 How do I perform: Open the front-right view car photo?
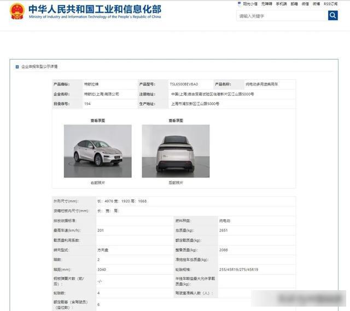pyautogui.click(x=98, y=151)
